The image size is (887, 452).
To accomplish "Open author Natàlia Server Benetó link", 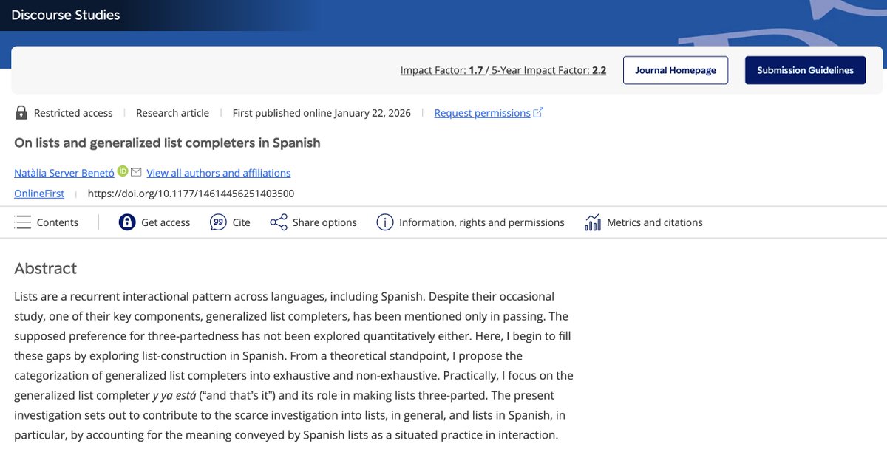I will (64, 173).
